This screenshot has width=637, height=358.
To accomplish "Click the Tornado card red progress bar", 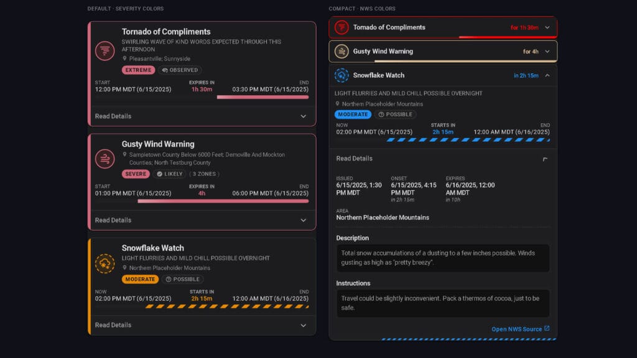I will 263,97.
